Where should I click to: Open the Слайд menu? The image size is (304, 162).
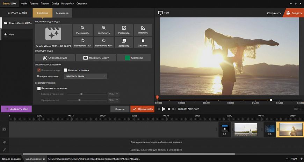[55, 3]
